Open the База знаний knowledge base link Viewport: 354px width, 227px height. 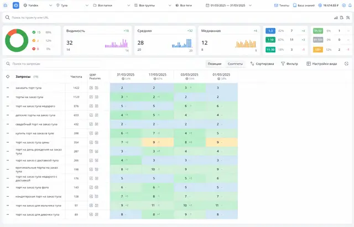[304, 6]
